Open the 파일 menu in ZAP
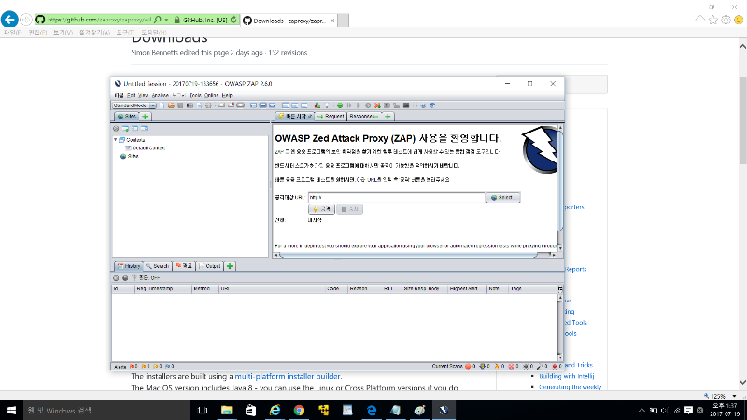The height and width of the screenshot is (420, 747). click(119, 95)
